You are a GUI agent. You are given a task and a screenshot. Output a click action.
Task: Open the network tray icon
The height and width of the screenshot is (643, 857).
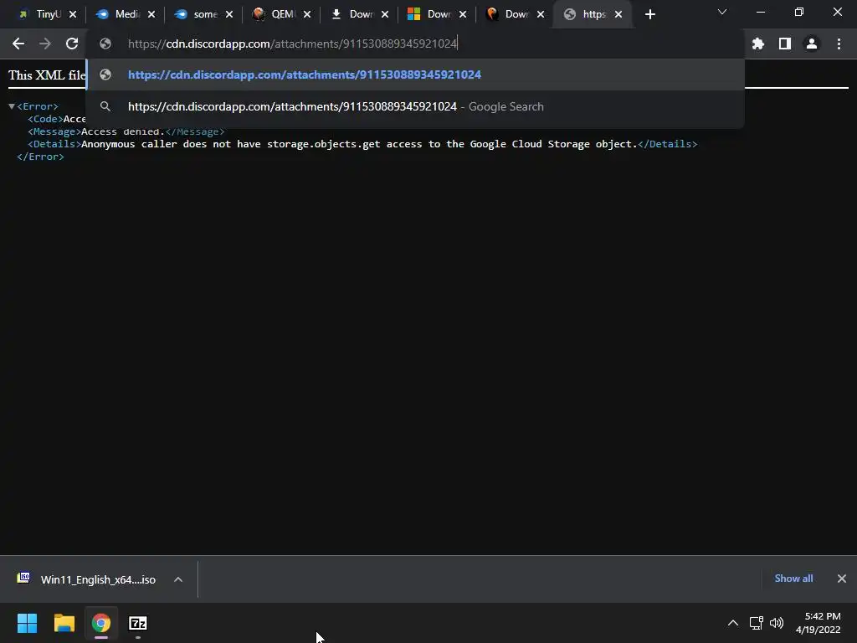coord(757,623)
